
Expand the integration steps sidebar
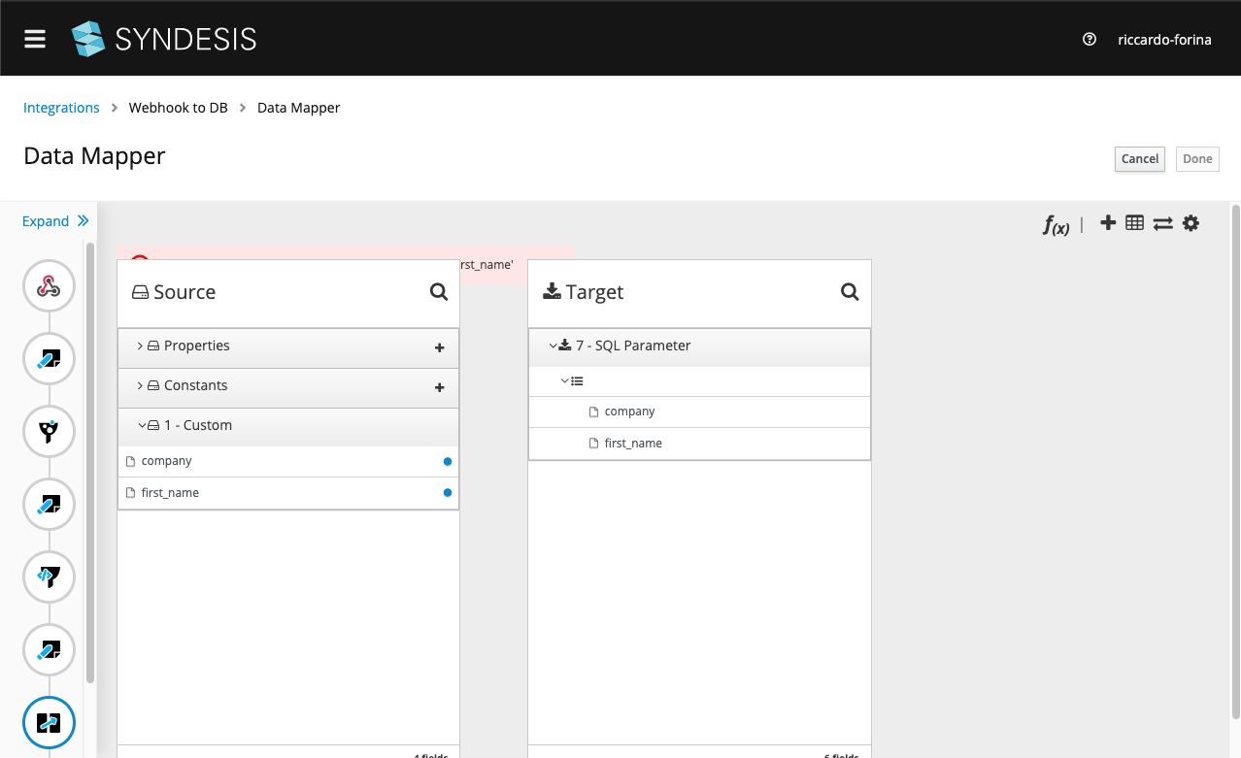point(55,221)
